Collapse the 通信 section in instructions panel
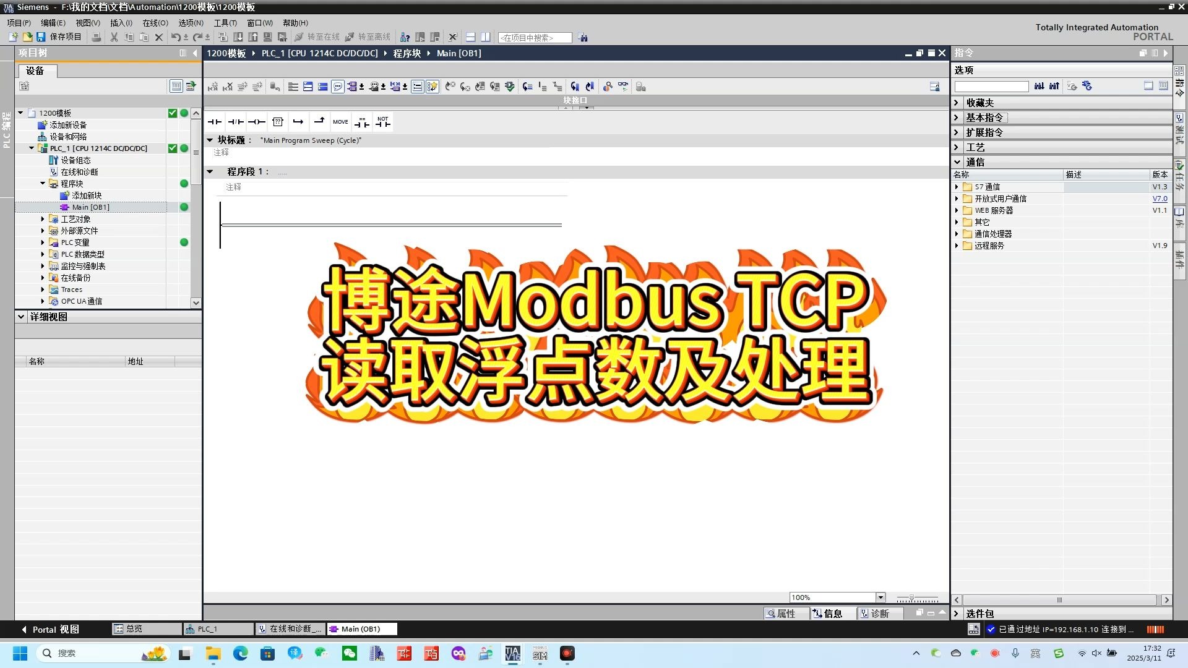Image resolution: width=1188 pixels, height=668 pixels. [x=958, y=161]
